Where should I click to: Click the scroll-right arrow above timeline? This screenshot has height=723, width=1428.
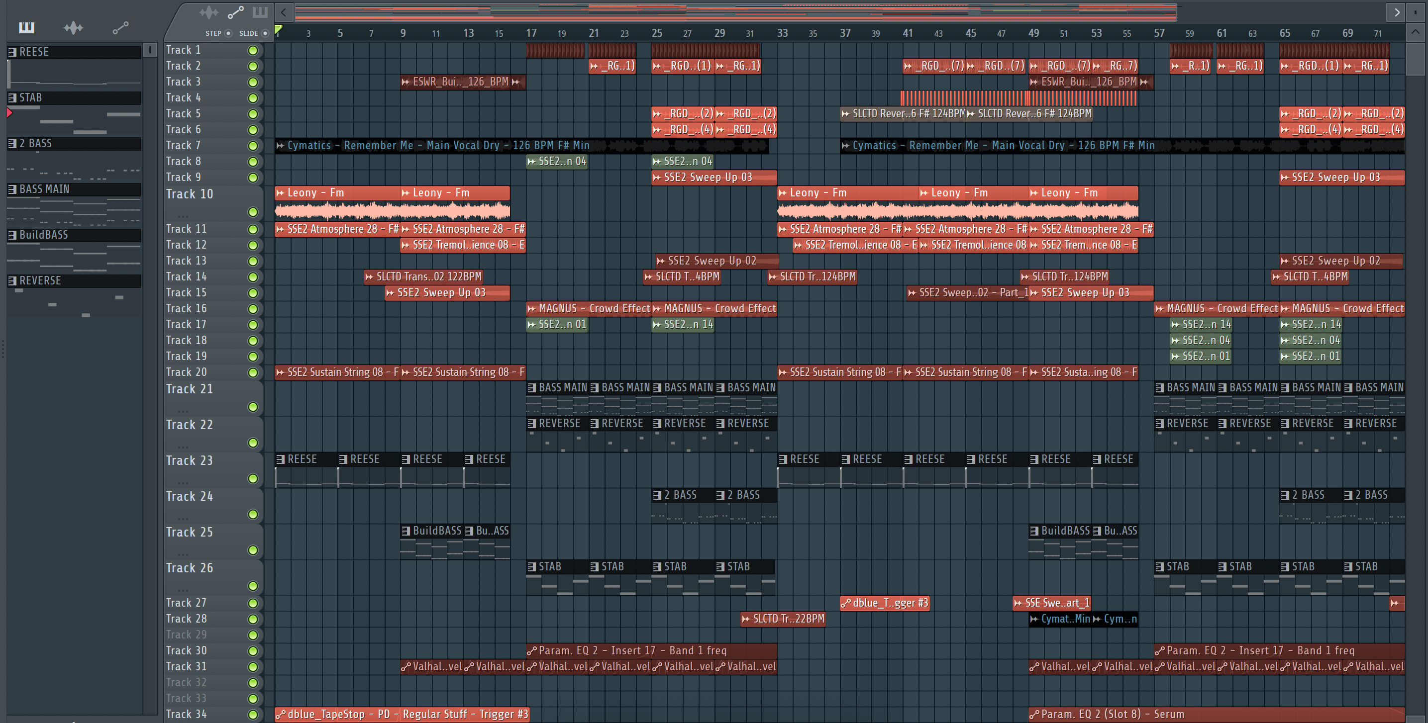point(1396,12)
